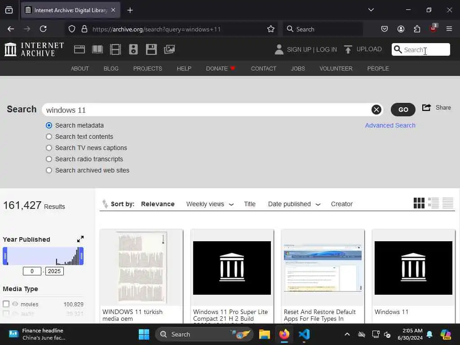Open WINDOWS 11 türkish media oem thumbnail
The image size is (460, 345).
(x=142, y=268)
